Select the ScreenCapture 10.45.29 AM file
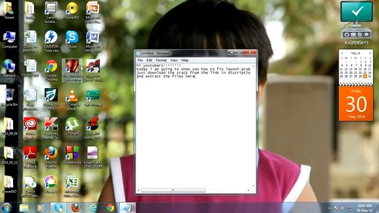 93,157
